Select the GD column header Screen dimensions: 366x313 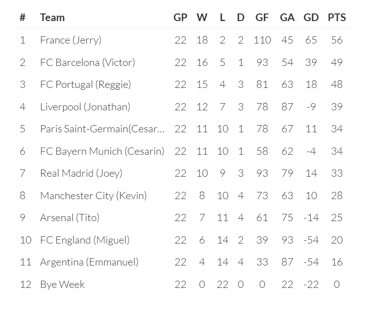311,17
